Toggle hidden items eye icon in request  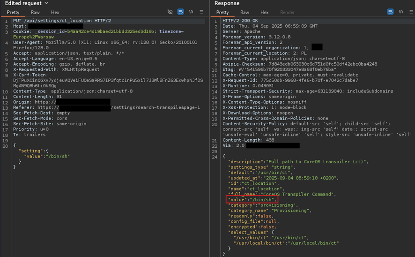coord(170,12)
